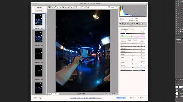Viewport: 183px width, 102px height.
Task: Click the Exposure value field 0.00
Action: tap(143, 42)
